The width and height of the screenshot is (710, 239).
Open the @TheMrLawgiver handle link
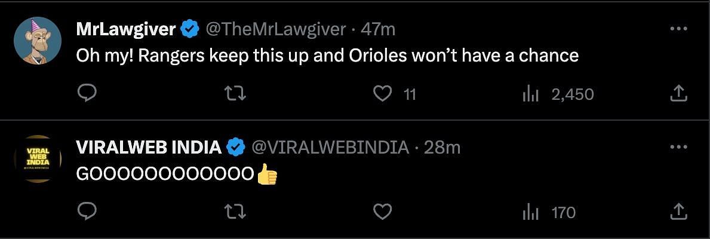[276, 29]
